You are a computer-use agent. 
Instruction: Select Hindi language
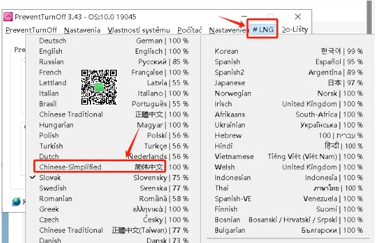pyautogui.click(x=289, y=146)
